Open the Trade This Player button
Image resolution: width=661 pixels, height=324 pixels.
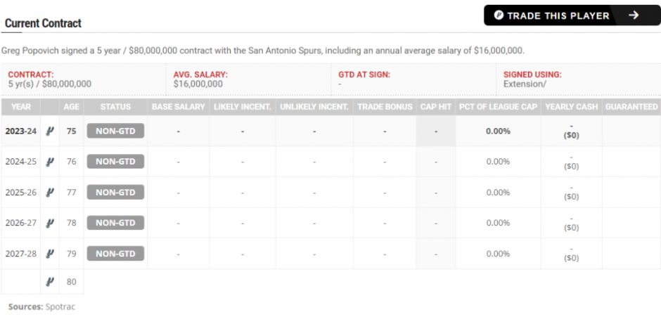(x=572, y=15)
